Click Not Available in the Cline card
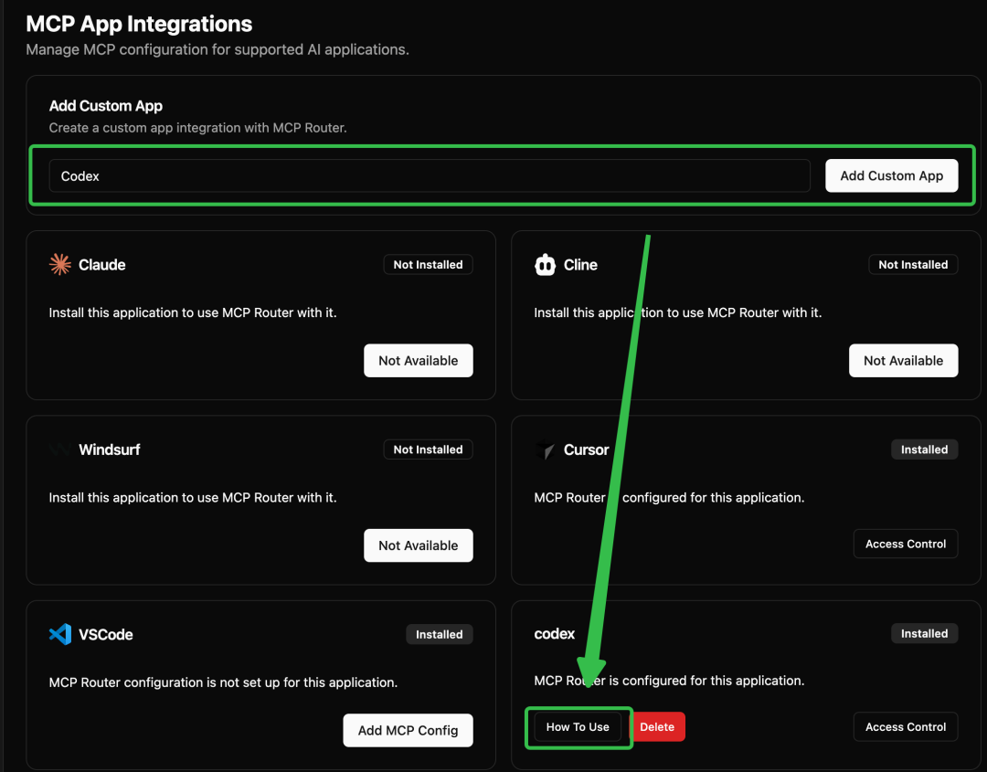This screenshot has height=772, width=987. coord(903,361)
